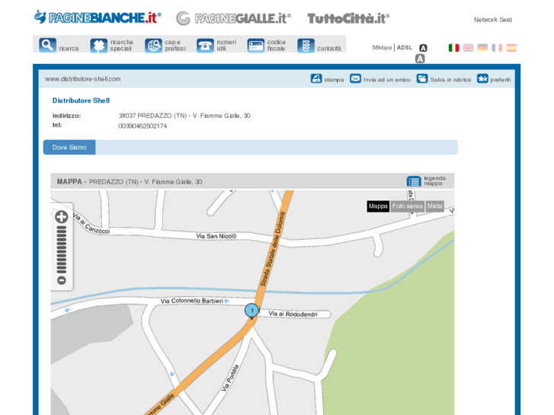Click the Via San Nicolò street label
The width and height of the screenshot is (554, 415).
coord(216,236)
